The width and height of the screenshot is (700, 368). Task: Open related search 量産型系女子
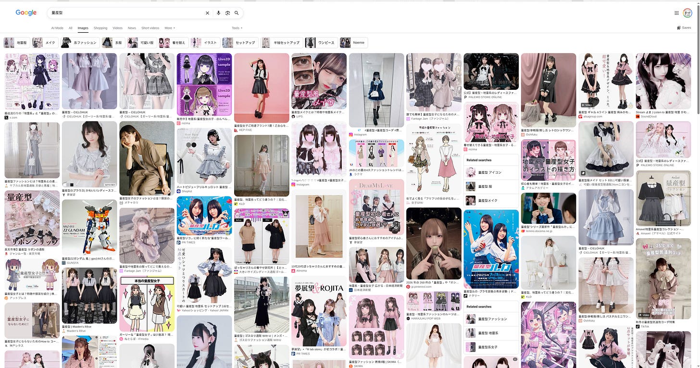[x=491, y=347]
